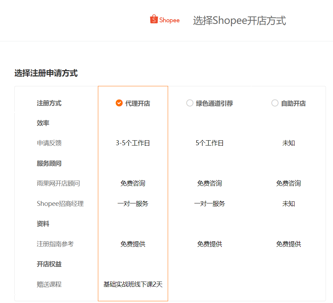Click 免费咨询 in the 自助开店 column

tap(288, 183)
